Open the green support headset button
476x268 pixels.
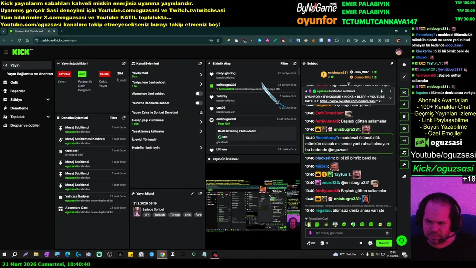coord(401,240)
